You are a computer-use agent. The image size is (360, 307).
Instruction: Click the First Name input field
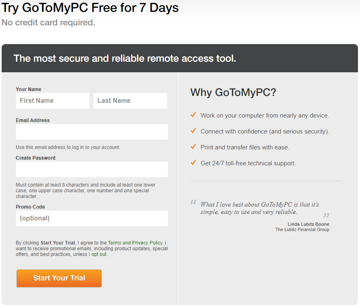(53, 101)
